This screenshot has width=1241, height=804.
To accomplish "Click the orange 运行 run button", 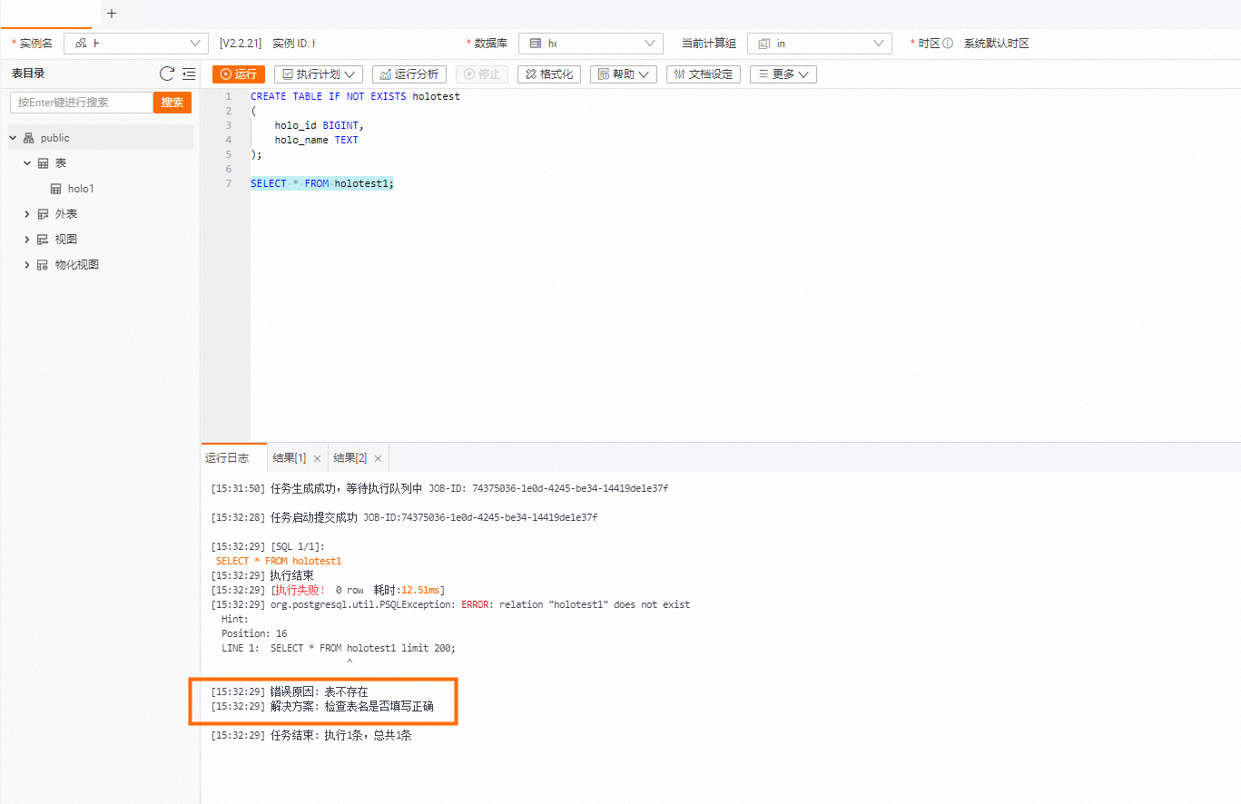I will tap(239, 74).
